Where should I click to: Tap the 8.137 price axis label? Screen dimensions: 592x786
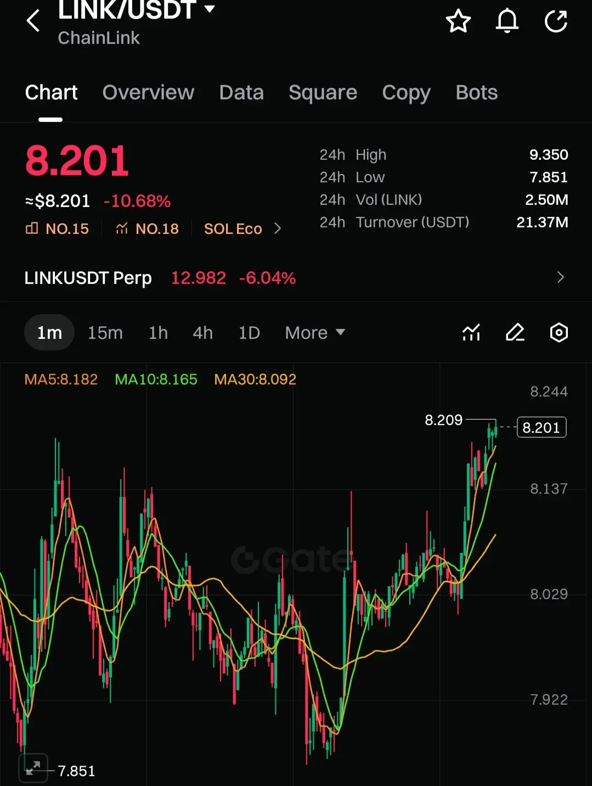tap(549, 489)
